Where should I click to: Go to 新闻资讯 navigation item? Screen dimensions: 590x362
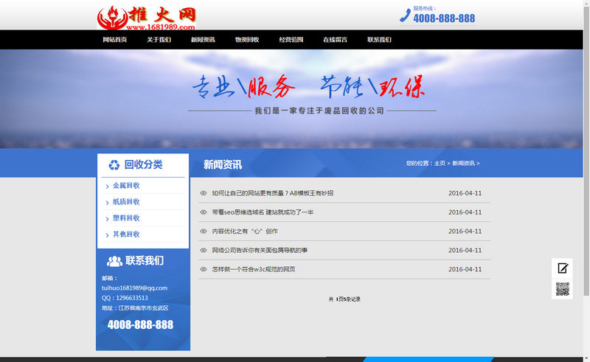203,40
